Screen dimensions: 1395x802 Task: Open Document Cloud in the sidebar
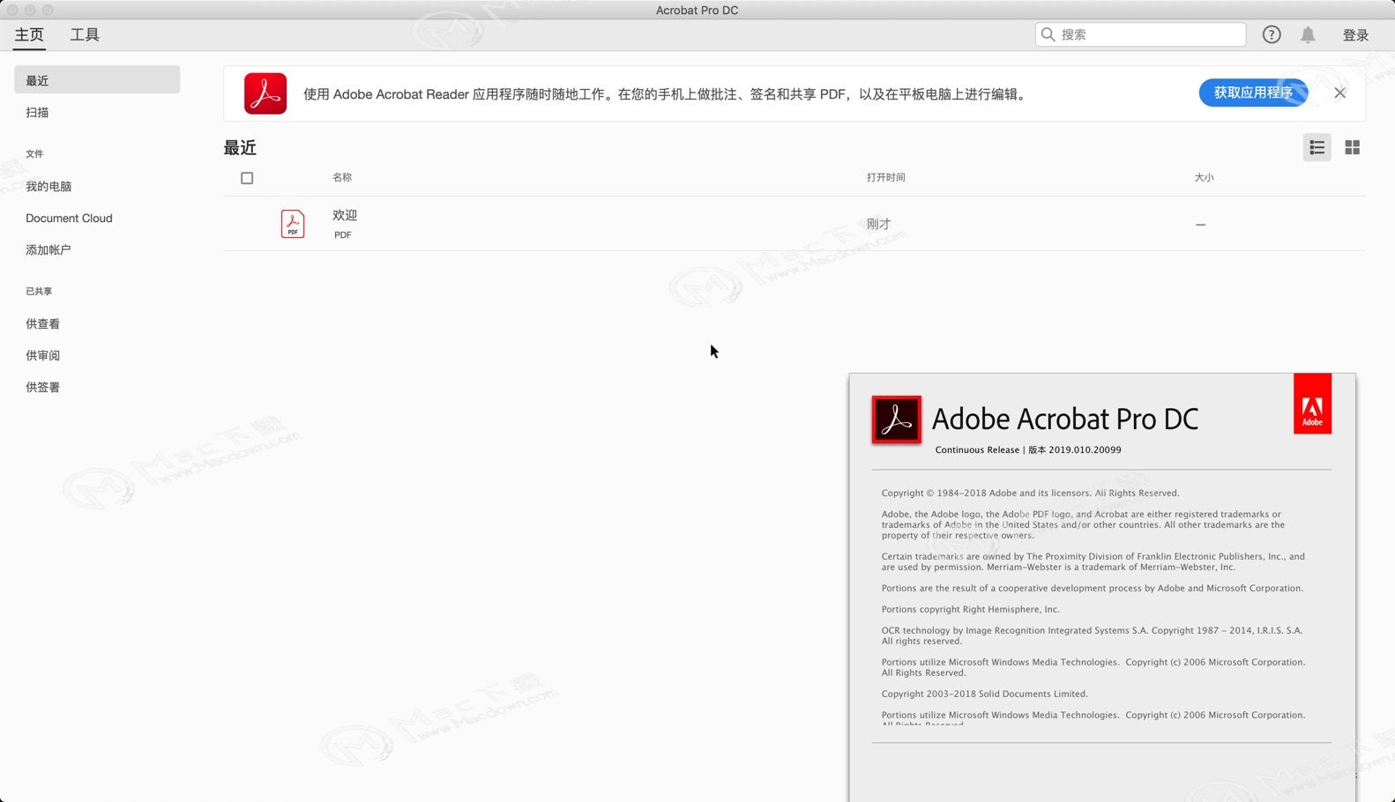pyautogui.click(x=69, y=218)
